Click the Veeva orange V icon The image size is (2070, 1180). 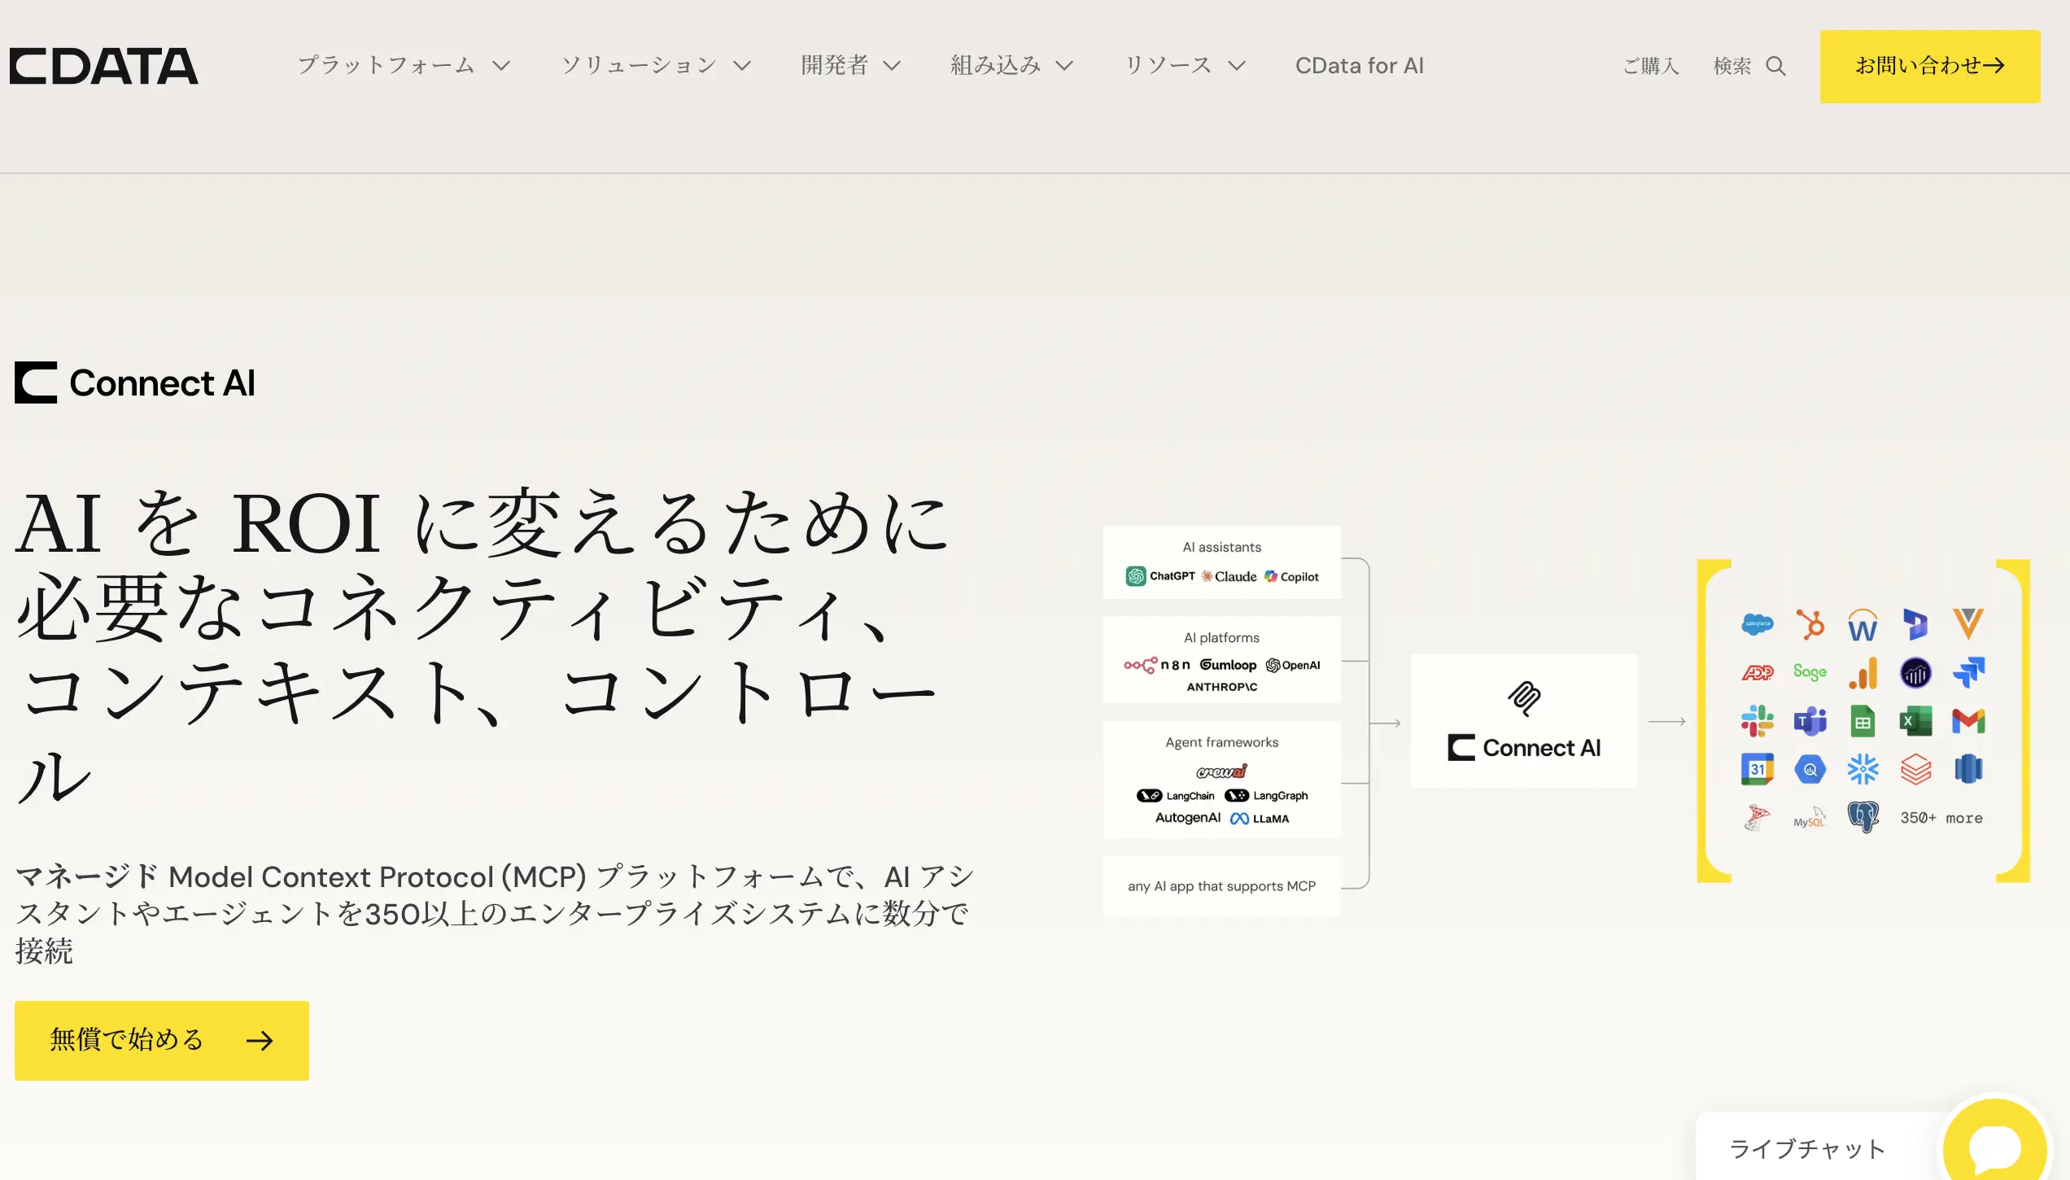coord(1968,624)
